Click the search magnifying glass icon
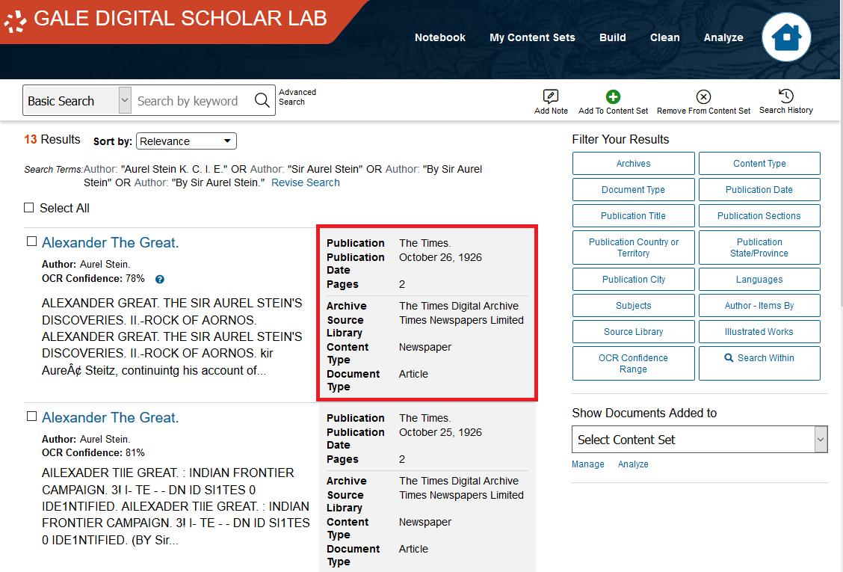Screen dimensions: 843x572 [262, 100]
